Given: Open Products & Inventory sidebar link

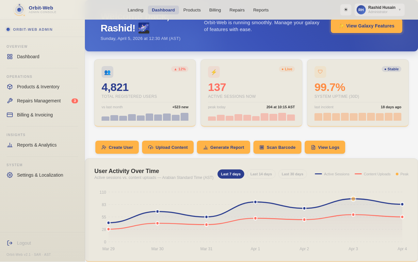Looking at the screenshot, I should (x=42, y=87).
